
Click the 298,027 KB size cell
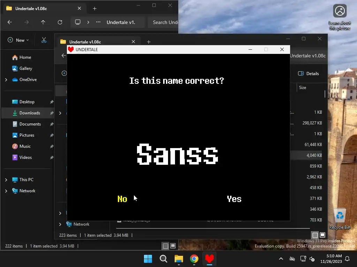tap(312, 123)
